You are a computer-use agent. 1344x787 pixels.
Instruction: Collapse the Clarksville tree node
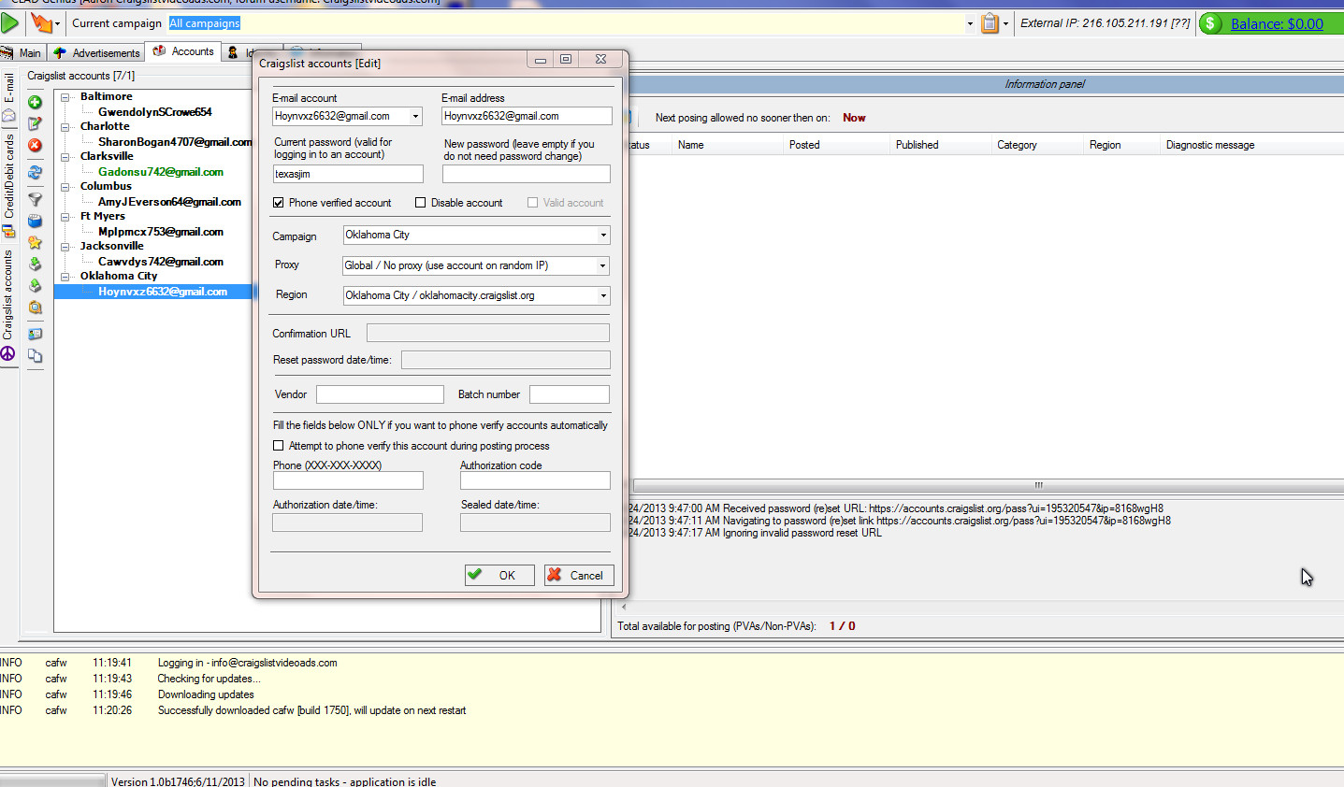[x=65, y=156]
